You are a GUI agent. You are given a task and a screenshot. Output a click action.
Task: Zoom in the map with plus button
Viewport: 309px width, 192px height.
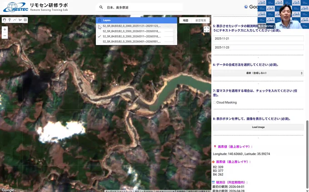pyautogui.click(x=5, y=30)
